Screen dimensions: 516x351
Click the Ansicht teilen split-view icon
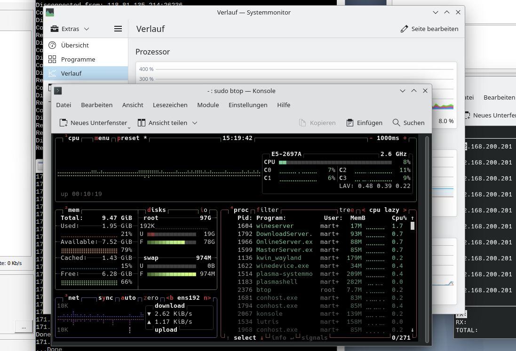142,123
